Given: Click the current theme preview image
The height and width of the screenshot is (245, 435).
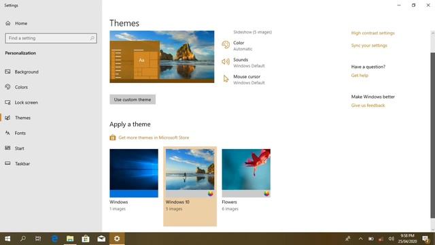Looking at the screenshot, I should coord(162,56).
